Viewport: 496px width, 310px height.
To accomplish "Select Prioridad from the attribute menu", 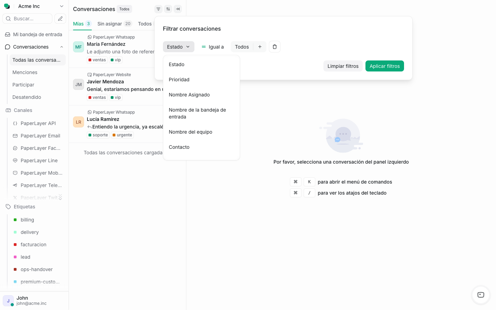I will coord(201,80).
